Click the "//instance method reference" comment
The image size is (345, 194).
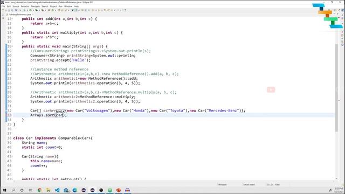[x=59, y=70]
